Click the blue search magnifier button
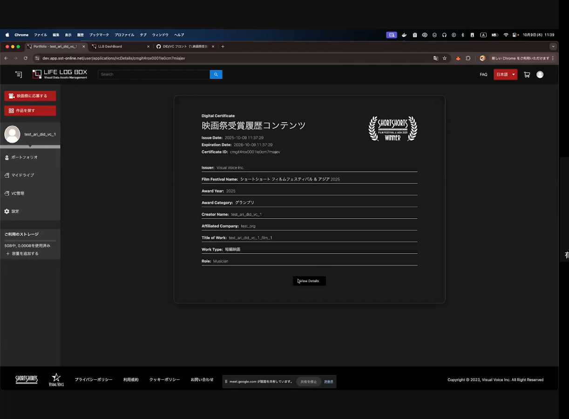 coord(216,74)
